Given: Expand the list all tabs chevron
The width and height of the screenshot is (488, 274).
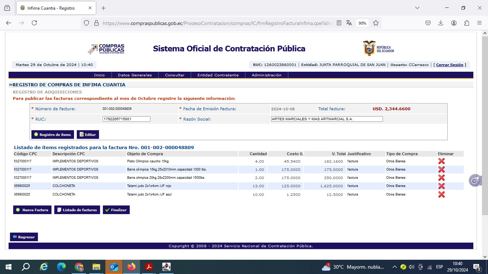Looking at the screenshot, I should pos(417,8).
